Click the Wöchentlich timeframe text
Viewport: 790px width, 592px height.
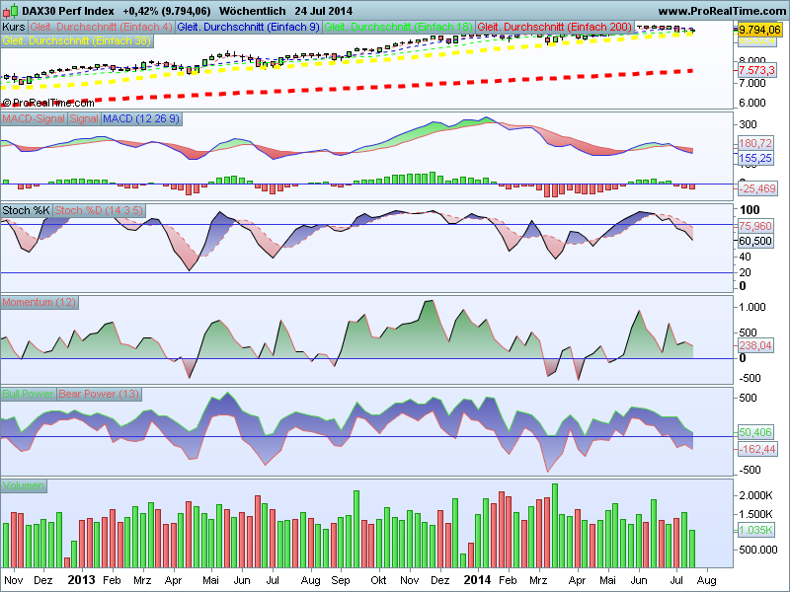click(253, 11)
